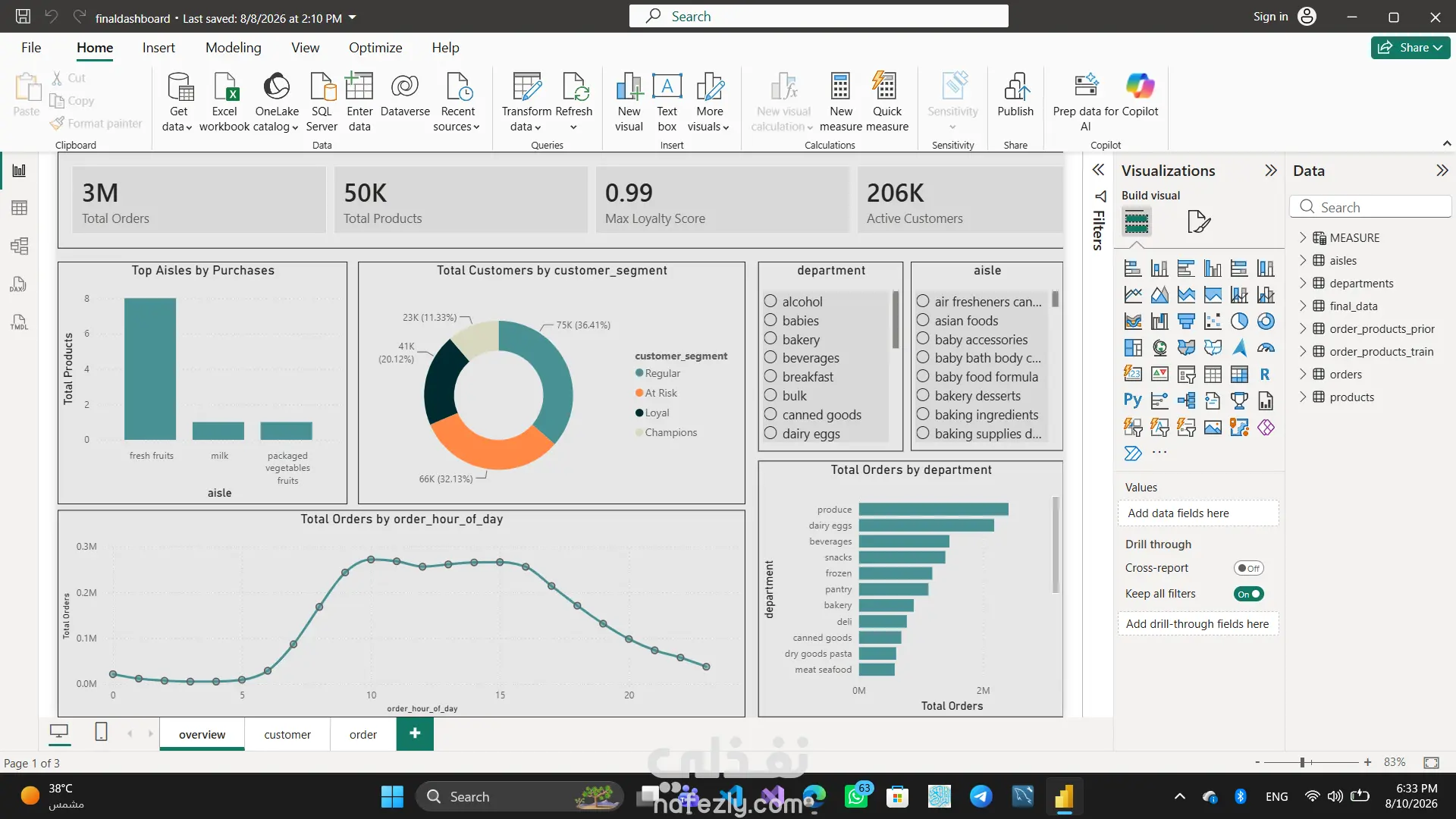
Task: Expand the products table
Action: pos(1303,397)
